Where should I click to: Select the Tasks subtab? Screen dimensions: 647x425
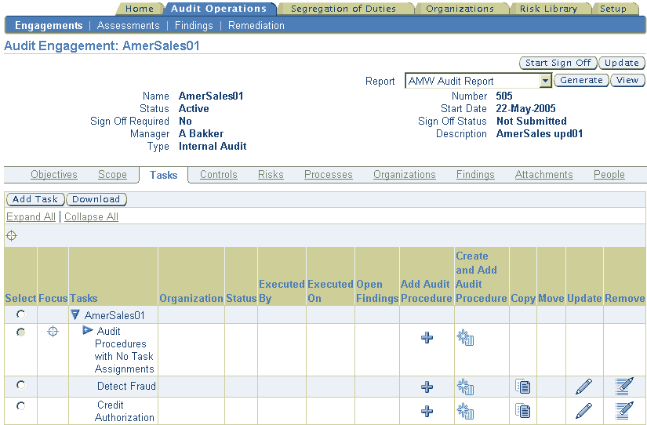click(x=163, y=175)
